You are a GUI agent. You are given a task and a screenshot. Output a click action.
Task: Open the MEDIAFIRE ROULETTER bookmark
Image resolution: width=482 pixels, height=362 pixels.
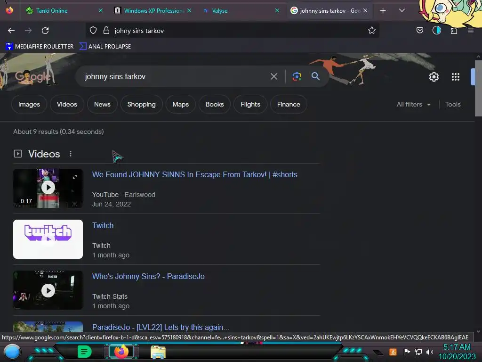point(40,47)
